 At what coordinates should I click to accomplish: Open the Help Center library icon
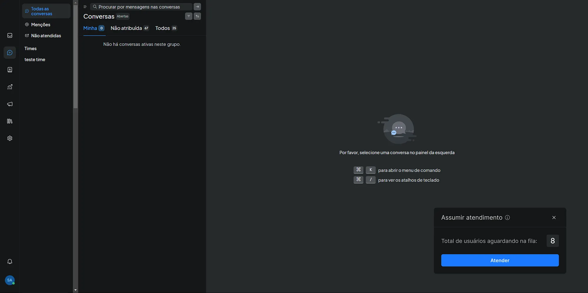pyautogui.click(x=10, y=121)
